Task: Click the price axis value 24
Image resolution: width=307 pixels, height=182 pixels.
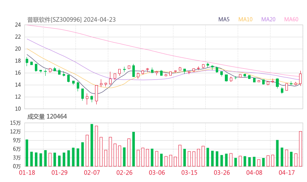Action: (x=18, y=25)
